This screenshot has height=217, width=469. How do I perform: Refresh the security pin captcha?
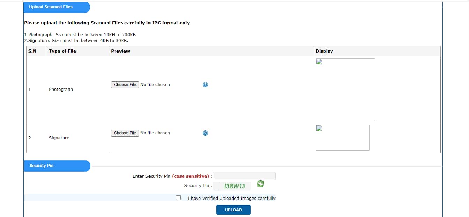pos(260,184)
